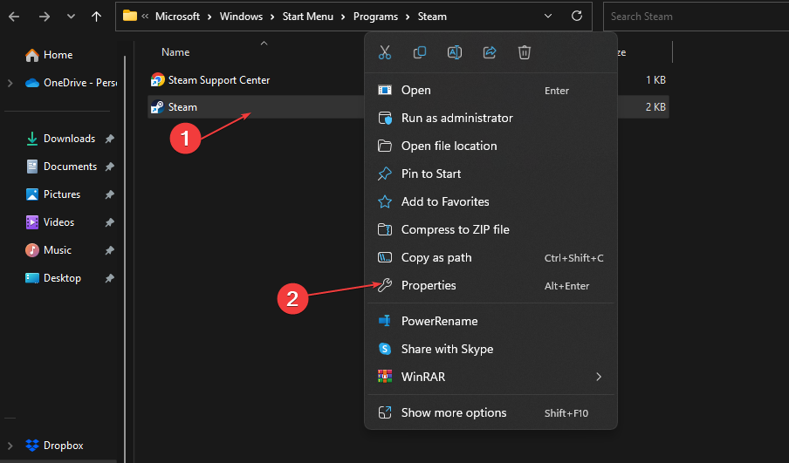The width and height of the screenshot is (789, 463).
Task: Select Copy as path
Action: (x=491, y=258)
